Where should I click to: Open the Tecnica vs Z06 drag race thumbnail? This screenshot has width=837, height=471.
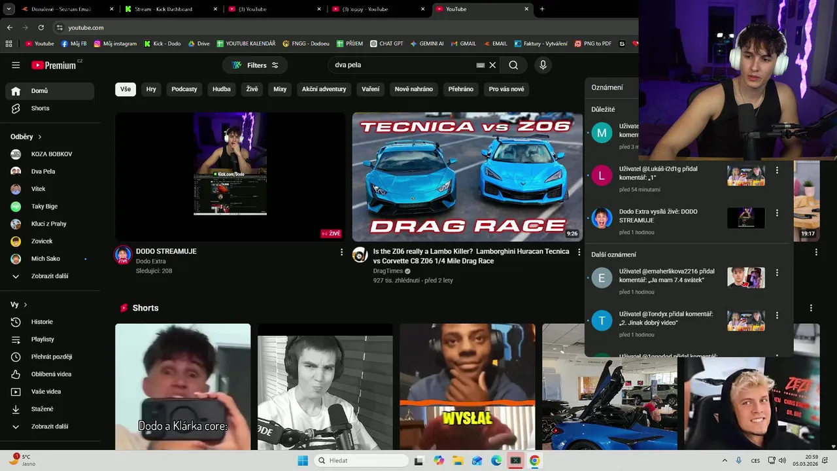(x=467, y=177)
